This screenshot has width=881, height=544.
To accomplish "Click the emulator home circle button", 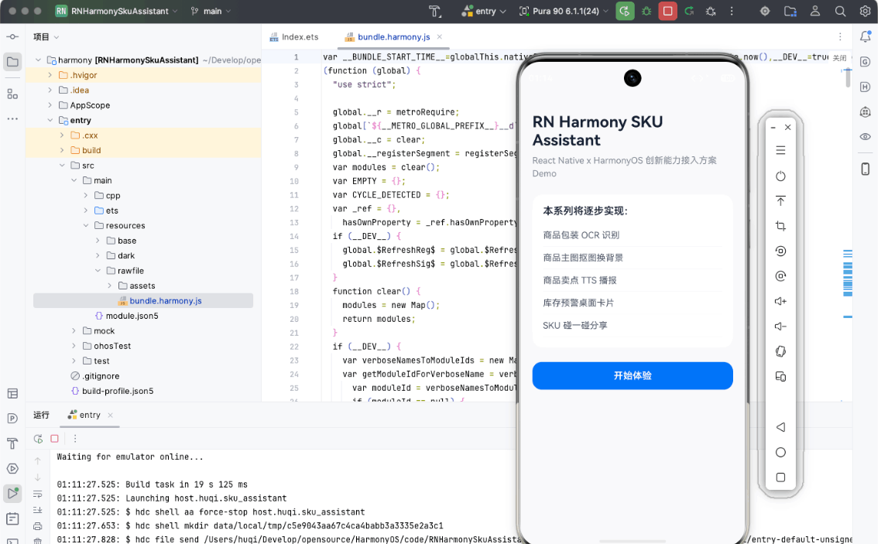I will click(780, 453).
